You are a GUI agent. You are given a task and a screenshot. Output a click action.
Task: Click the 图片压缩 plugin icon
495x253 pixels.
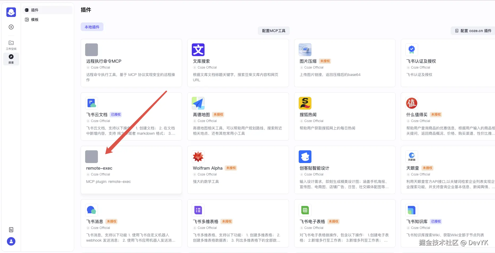click(x=305, y=50)
